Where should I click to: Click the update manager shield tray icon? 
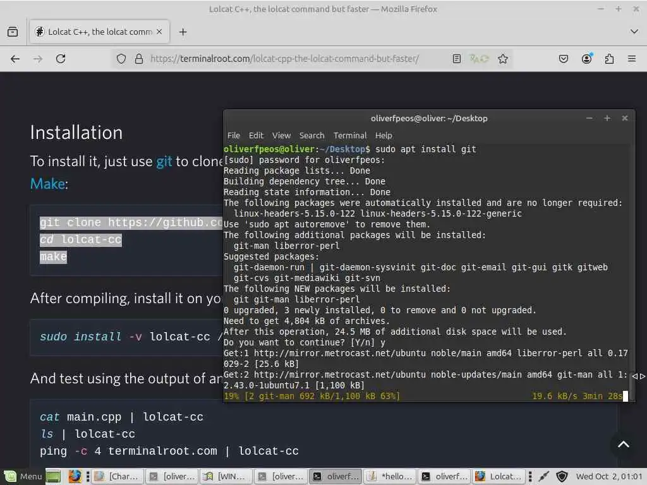pyautogui.click(x=562, y=476)
